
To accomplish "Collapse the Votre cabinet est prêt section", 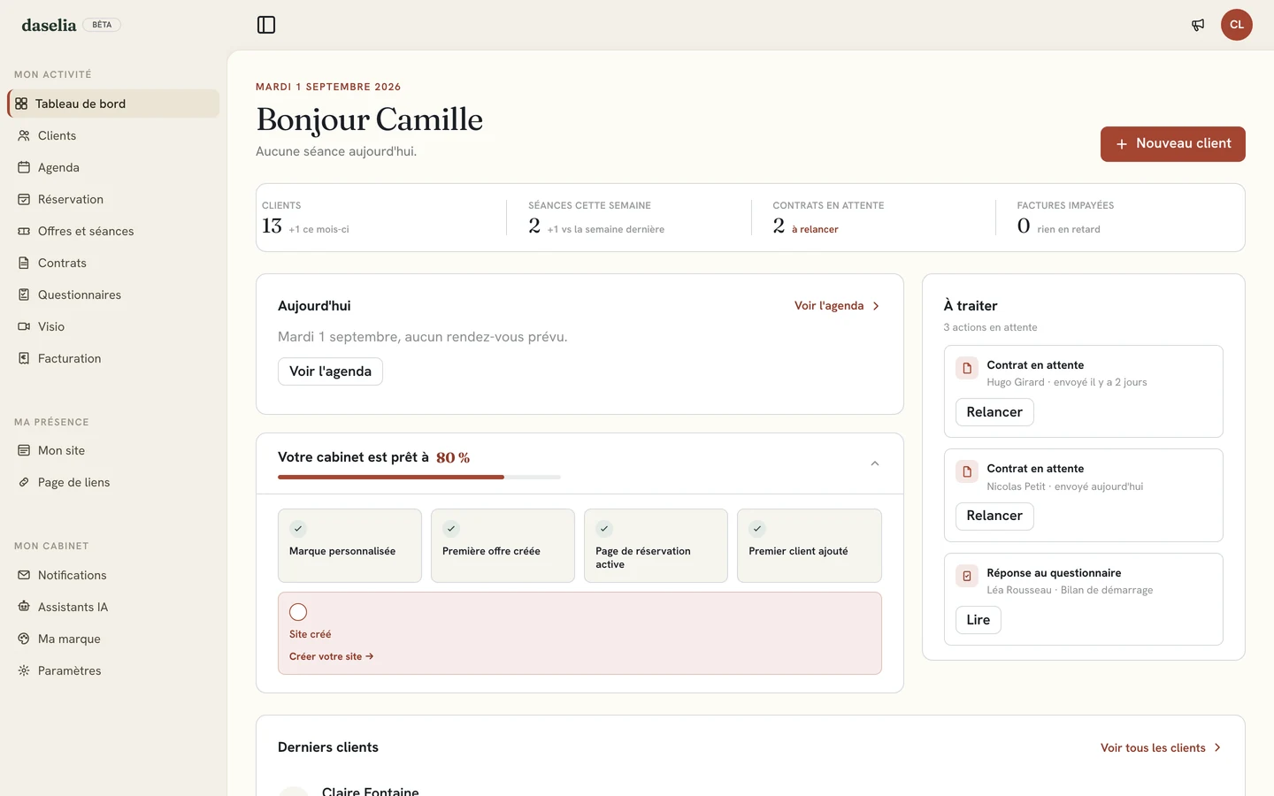I will coord(875,463).
